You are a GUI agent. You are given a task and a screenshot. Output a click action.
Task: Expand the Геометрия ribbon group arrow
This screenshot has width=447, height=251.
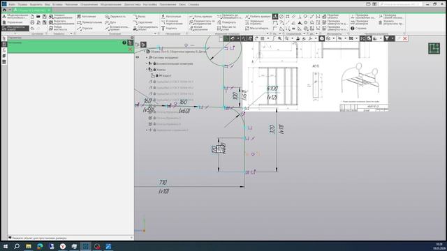pyautogui.click(x=155, y=33)
